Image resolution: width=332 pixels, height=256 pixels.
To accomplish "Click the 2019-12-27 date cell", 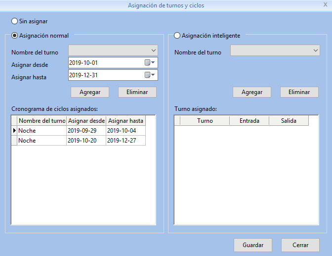I will 126,141.
